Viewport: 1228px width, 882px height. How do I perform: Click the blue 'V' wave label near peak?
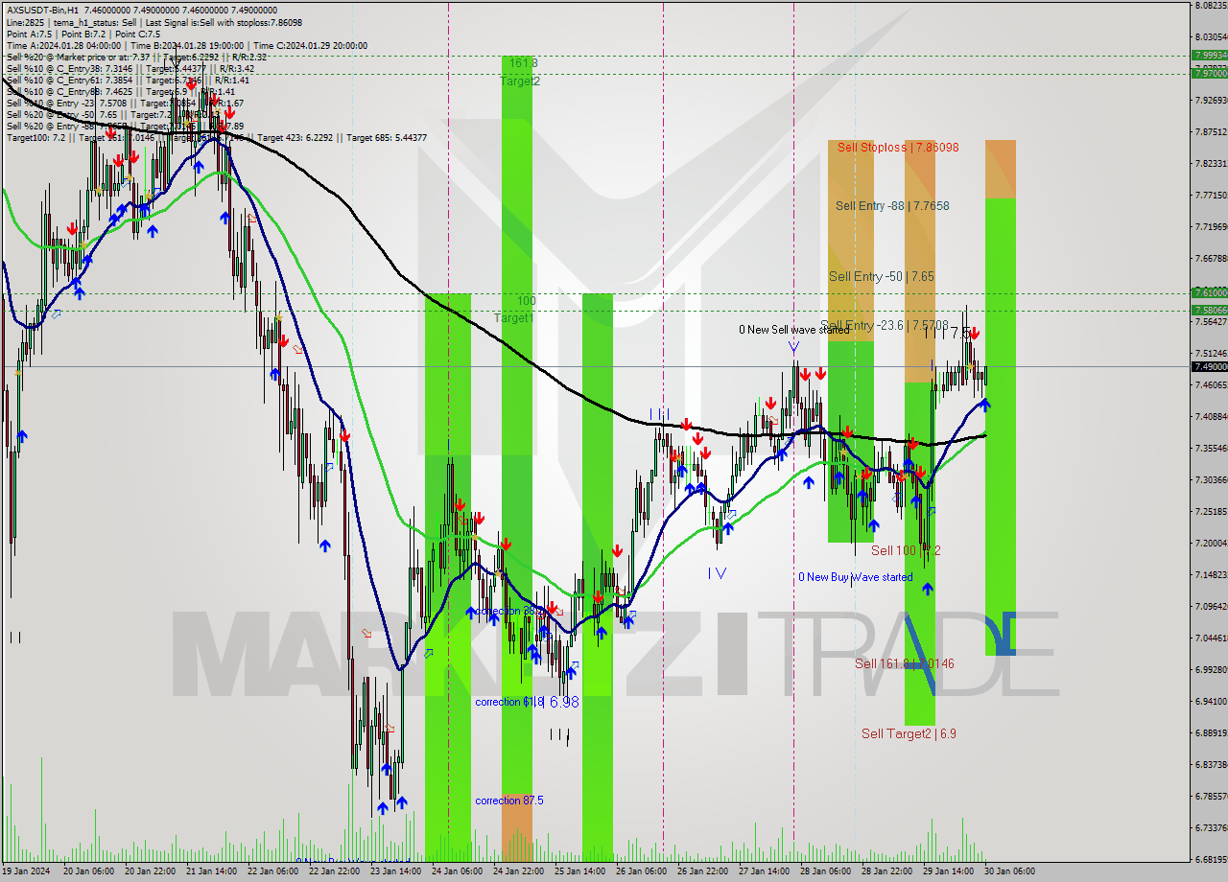(x=793, y=346)
